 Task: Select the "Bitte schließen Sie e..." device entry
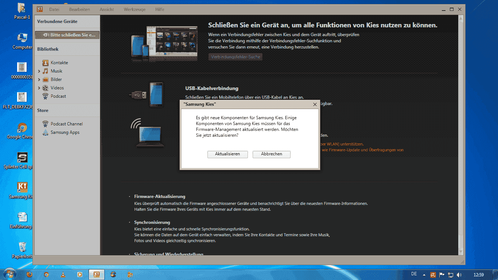67,35
